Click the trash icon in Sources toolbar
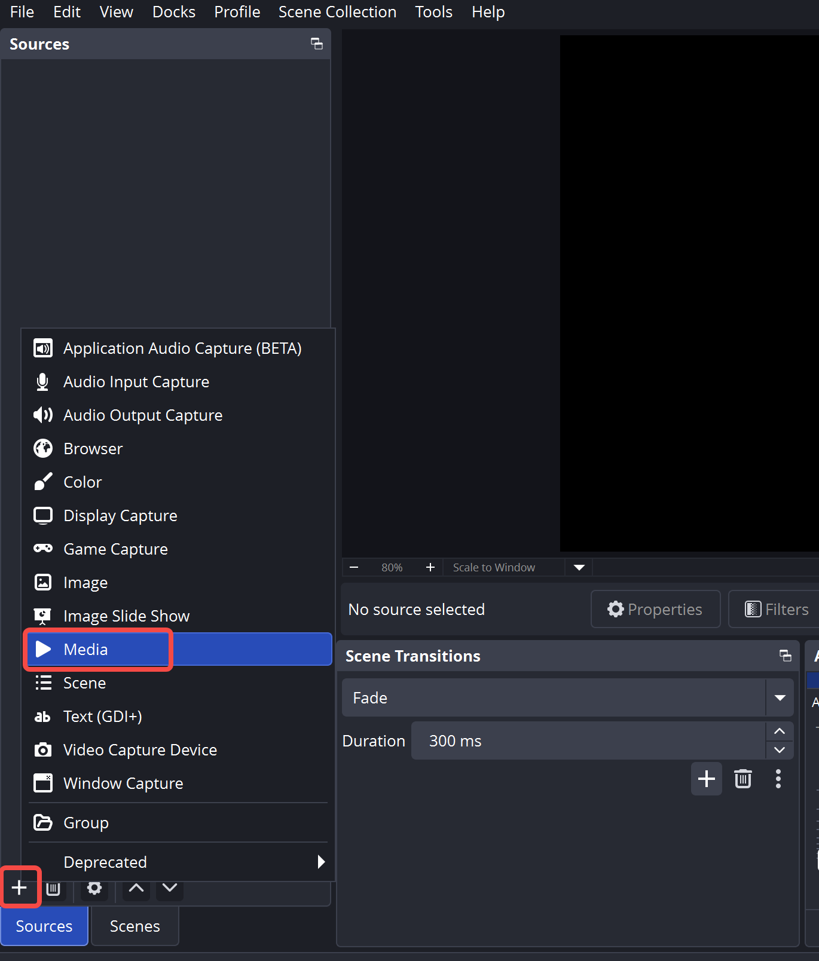This screenshot has height=961, width=819. tap(53, 889)
